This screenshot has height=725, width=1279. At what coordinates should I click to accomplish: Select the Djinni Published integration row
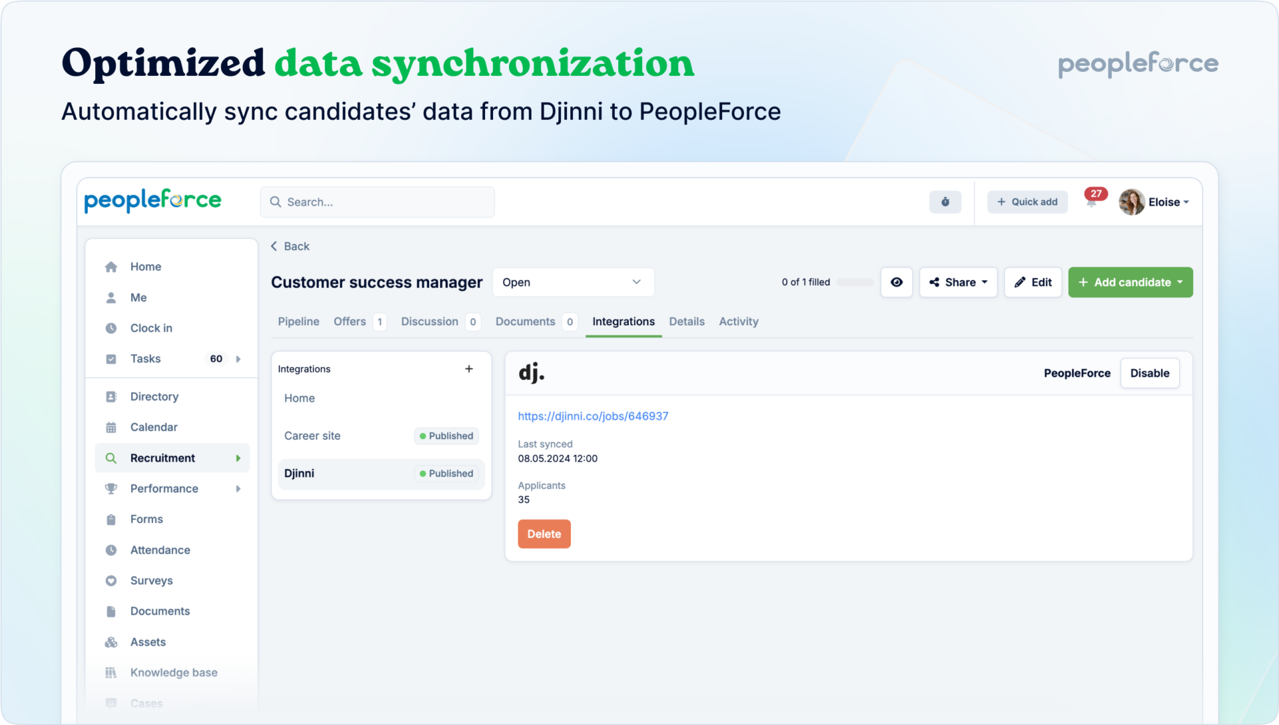380,473
